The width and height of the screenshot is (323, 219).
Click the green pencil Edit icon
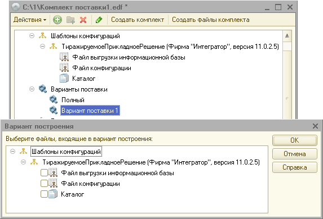99,20
